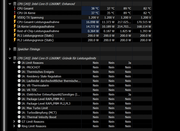180x131 pixels.
Task: Click the clock icon of Package-Level RAPL/PBM PL2,PL3
Action: coord(19,103)
